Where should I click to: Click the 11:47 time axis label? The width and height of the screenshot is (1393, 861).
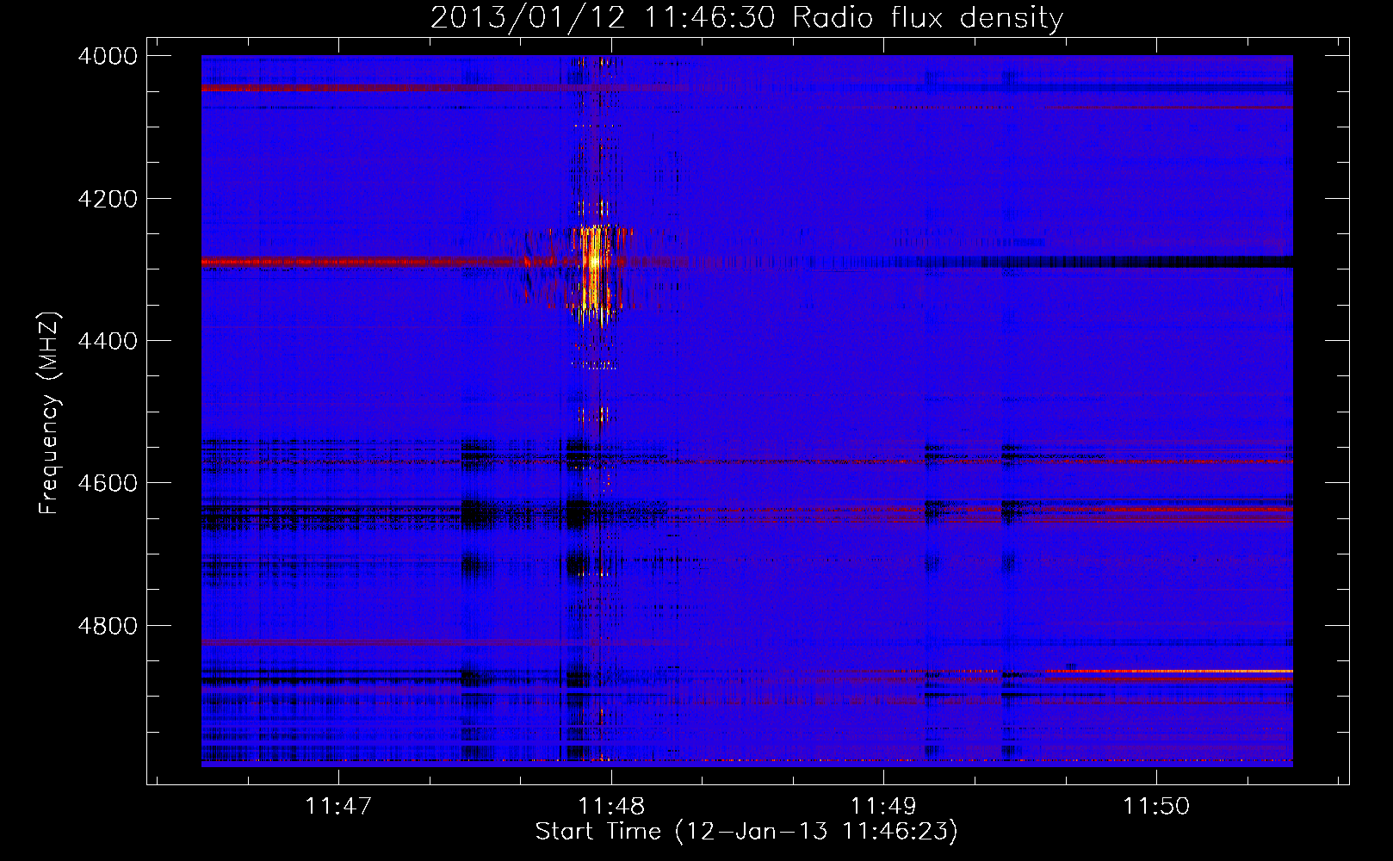[x=338, y=806]
